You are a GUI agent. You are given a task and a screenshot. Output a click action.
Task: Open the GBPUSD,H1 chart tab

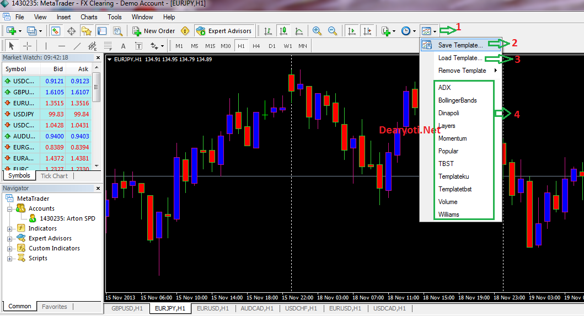pyautogui.click(x=127, y=308)
